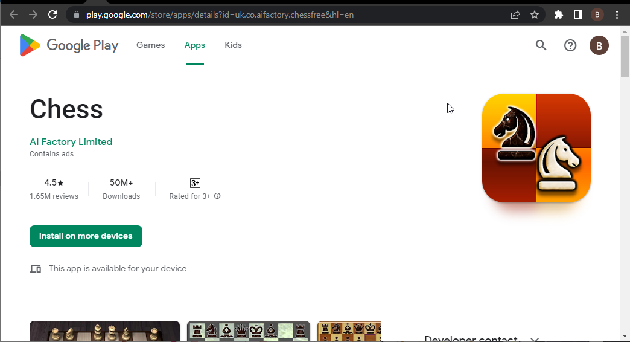Image resolution: width=630 pixels, height=342 pixels.
Task: Click the scrollbar down arrow
Action: pos(625,336)
